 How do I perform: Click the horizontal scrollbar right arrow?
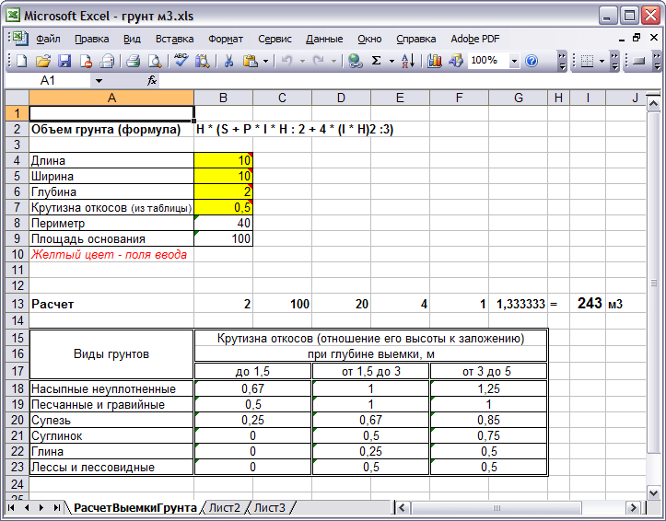pos(633,507)
